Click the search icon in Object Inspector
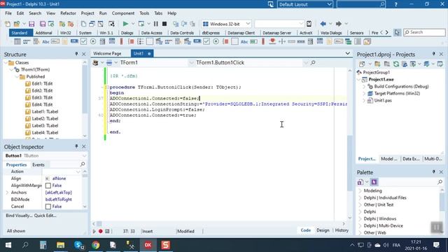448x252 pixels. pos(83,164)
